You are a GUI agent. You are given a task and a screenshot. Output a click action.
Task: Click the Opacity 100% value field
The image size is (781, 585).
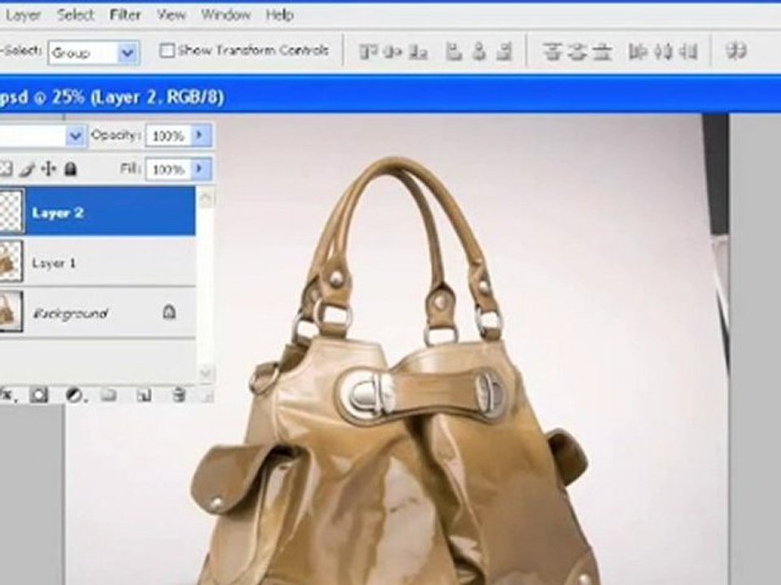[x=169, y=136]
